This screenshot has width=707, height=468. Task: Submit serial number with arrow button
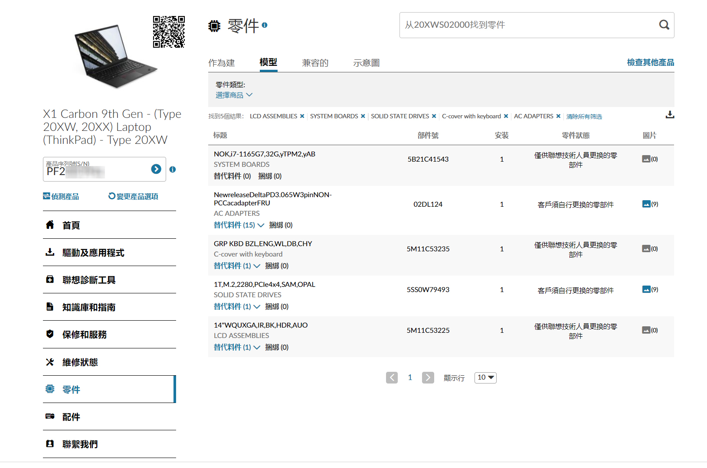(x=156, y=169)
